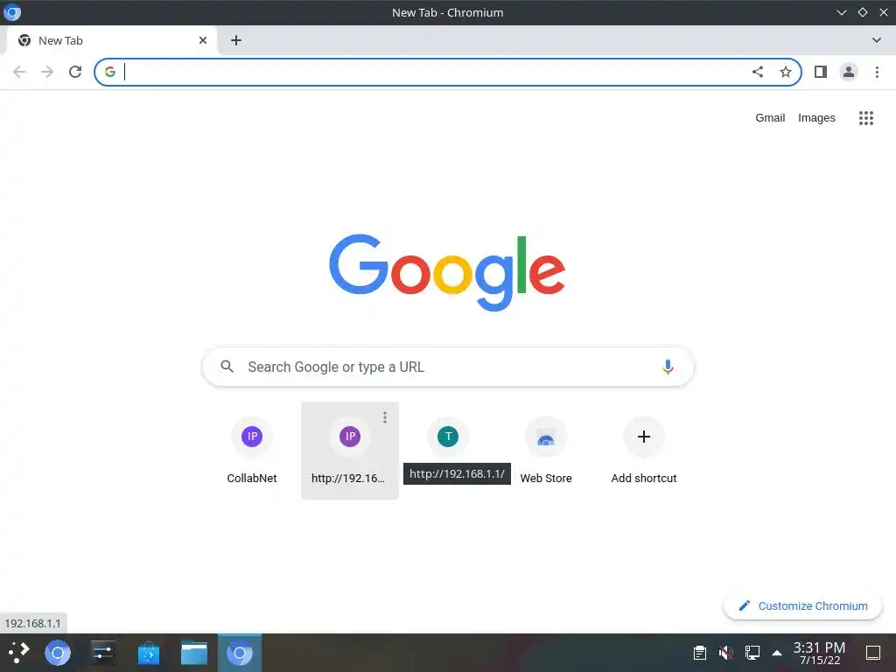Select the New Tab tab
Viewport: 896px width, 672px height.
(112, 40)
